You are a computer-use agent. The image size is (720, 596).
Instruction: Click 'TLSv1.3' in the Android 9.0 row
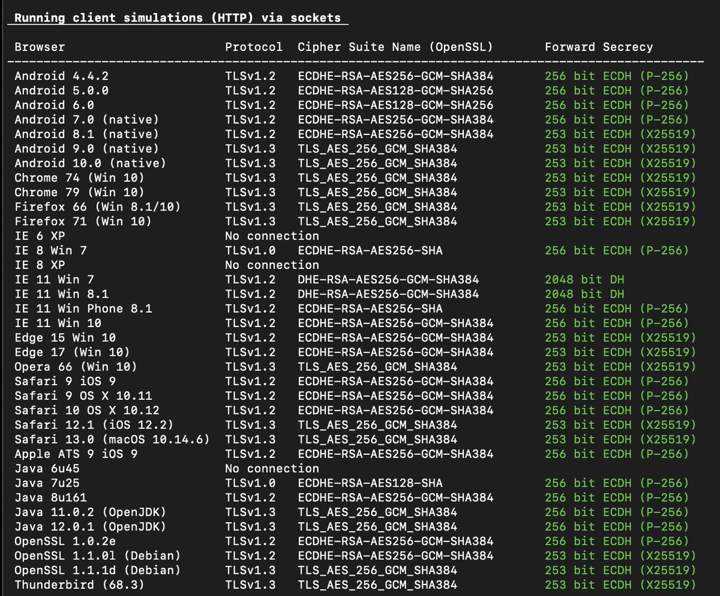(250, 149)
